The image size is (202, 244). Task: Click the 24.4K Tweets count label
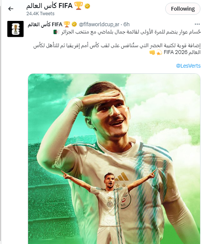40,14
